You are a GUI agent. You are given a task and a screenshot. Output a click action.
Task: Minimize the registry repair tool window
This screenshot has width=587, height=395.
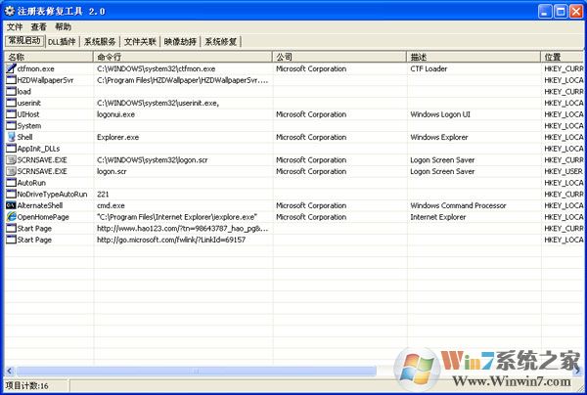click(545, 11)
